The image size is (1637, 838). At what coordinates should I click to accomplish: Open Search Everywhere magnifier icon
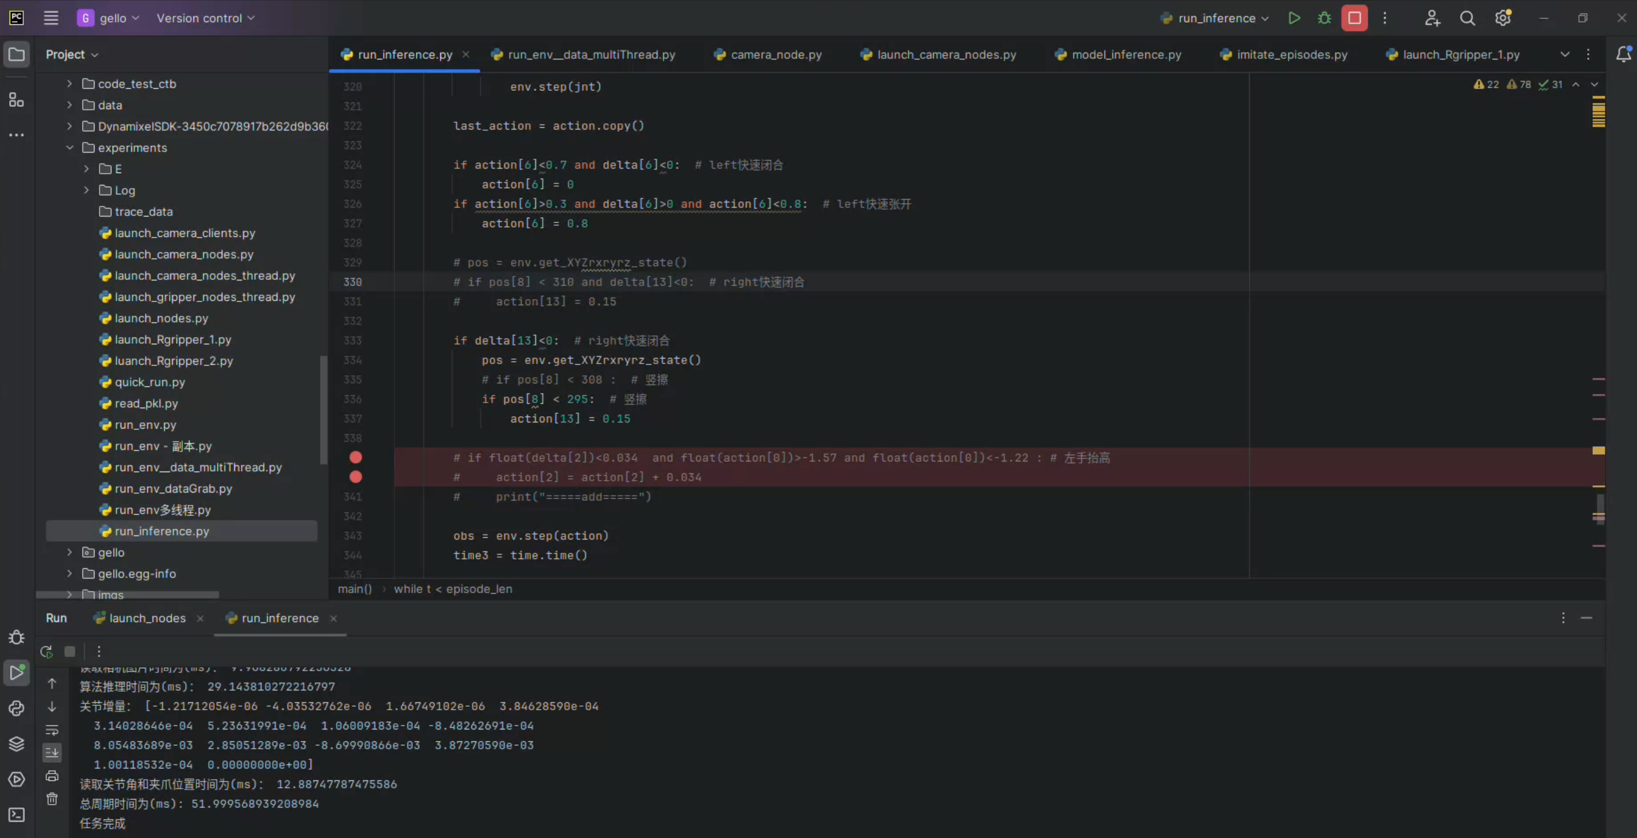[1467, 18]
